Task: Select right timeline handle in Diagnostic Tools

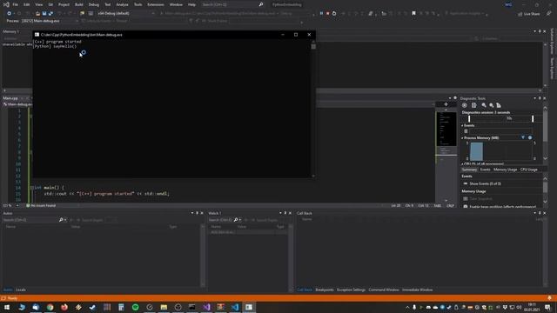Action: point(533,118)
